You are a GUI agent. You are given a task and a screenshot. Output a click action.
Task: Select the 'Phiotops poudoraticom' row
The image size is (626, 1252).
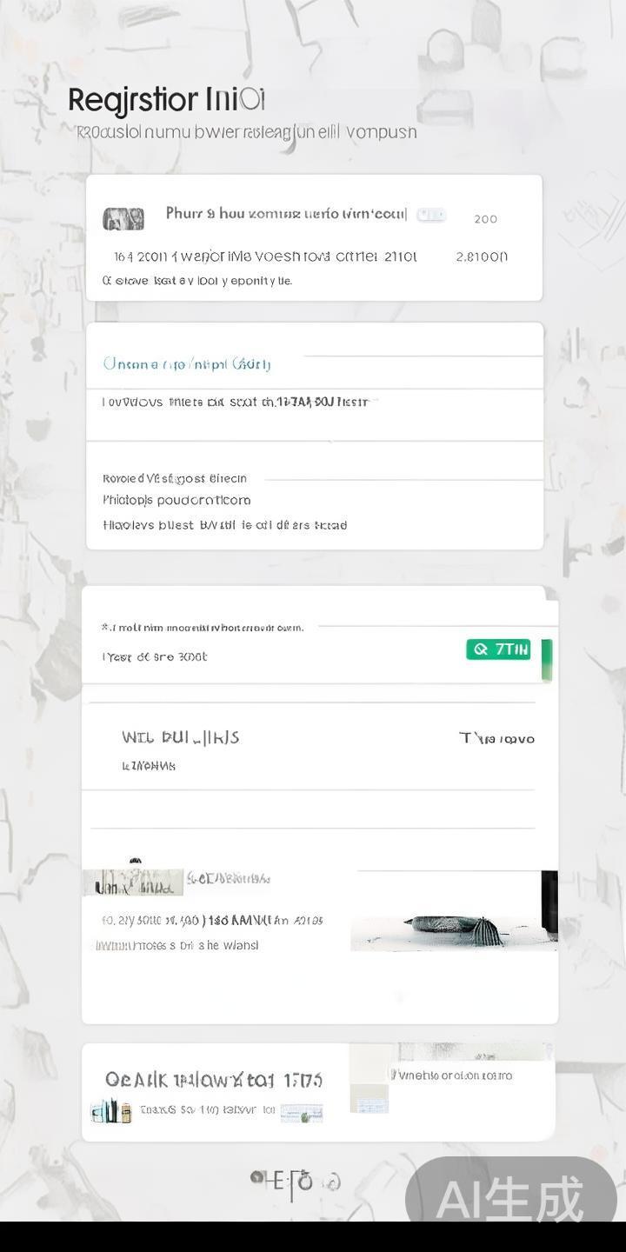176,500
